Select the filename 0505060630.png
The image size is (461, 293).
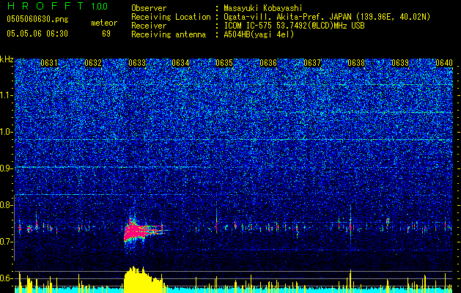(37, 20)
